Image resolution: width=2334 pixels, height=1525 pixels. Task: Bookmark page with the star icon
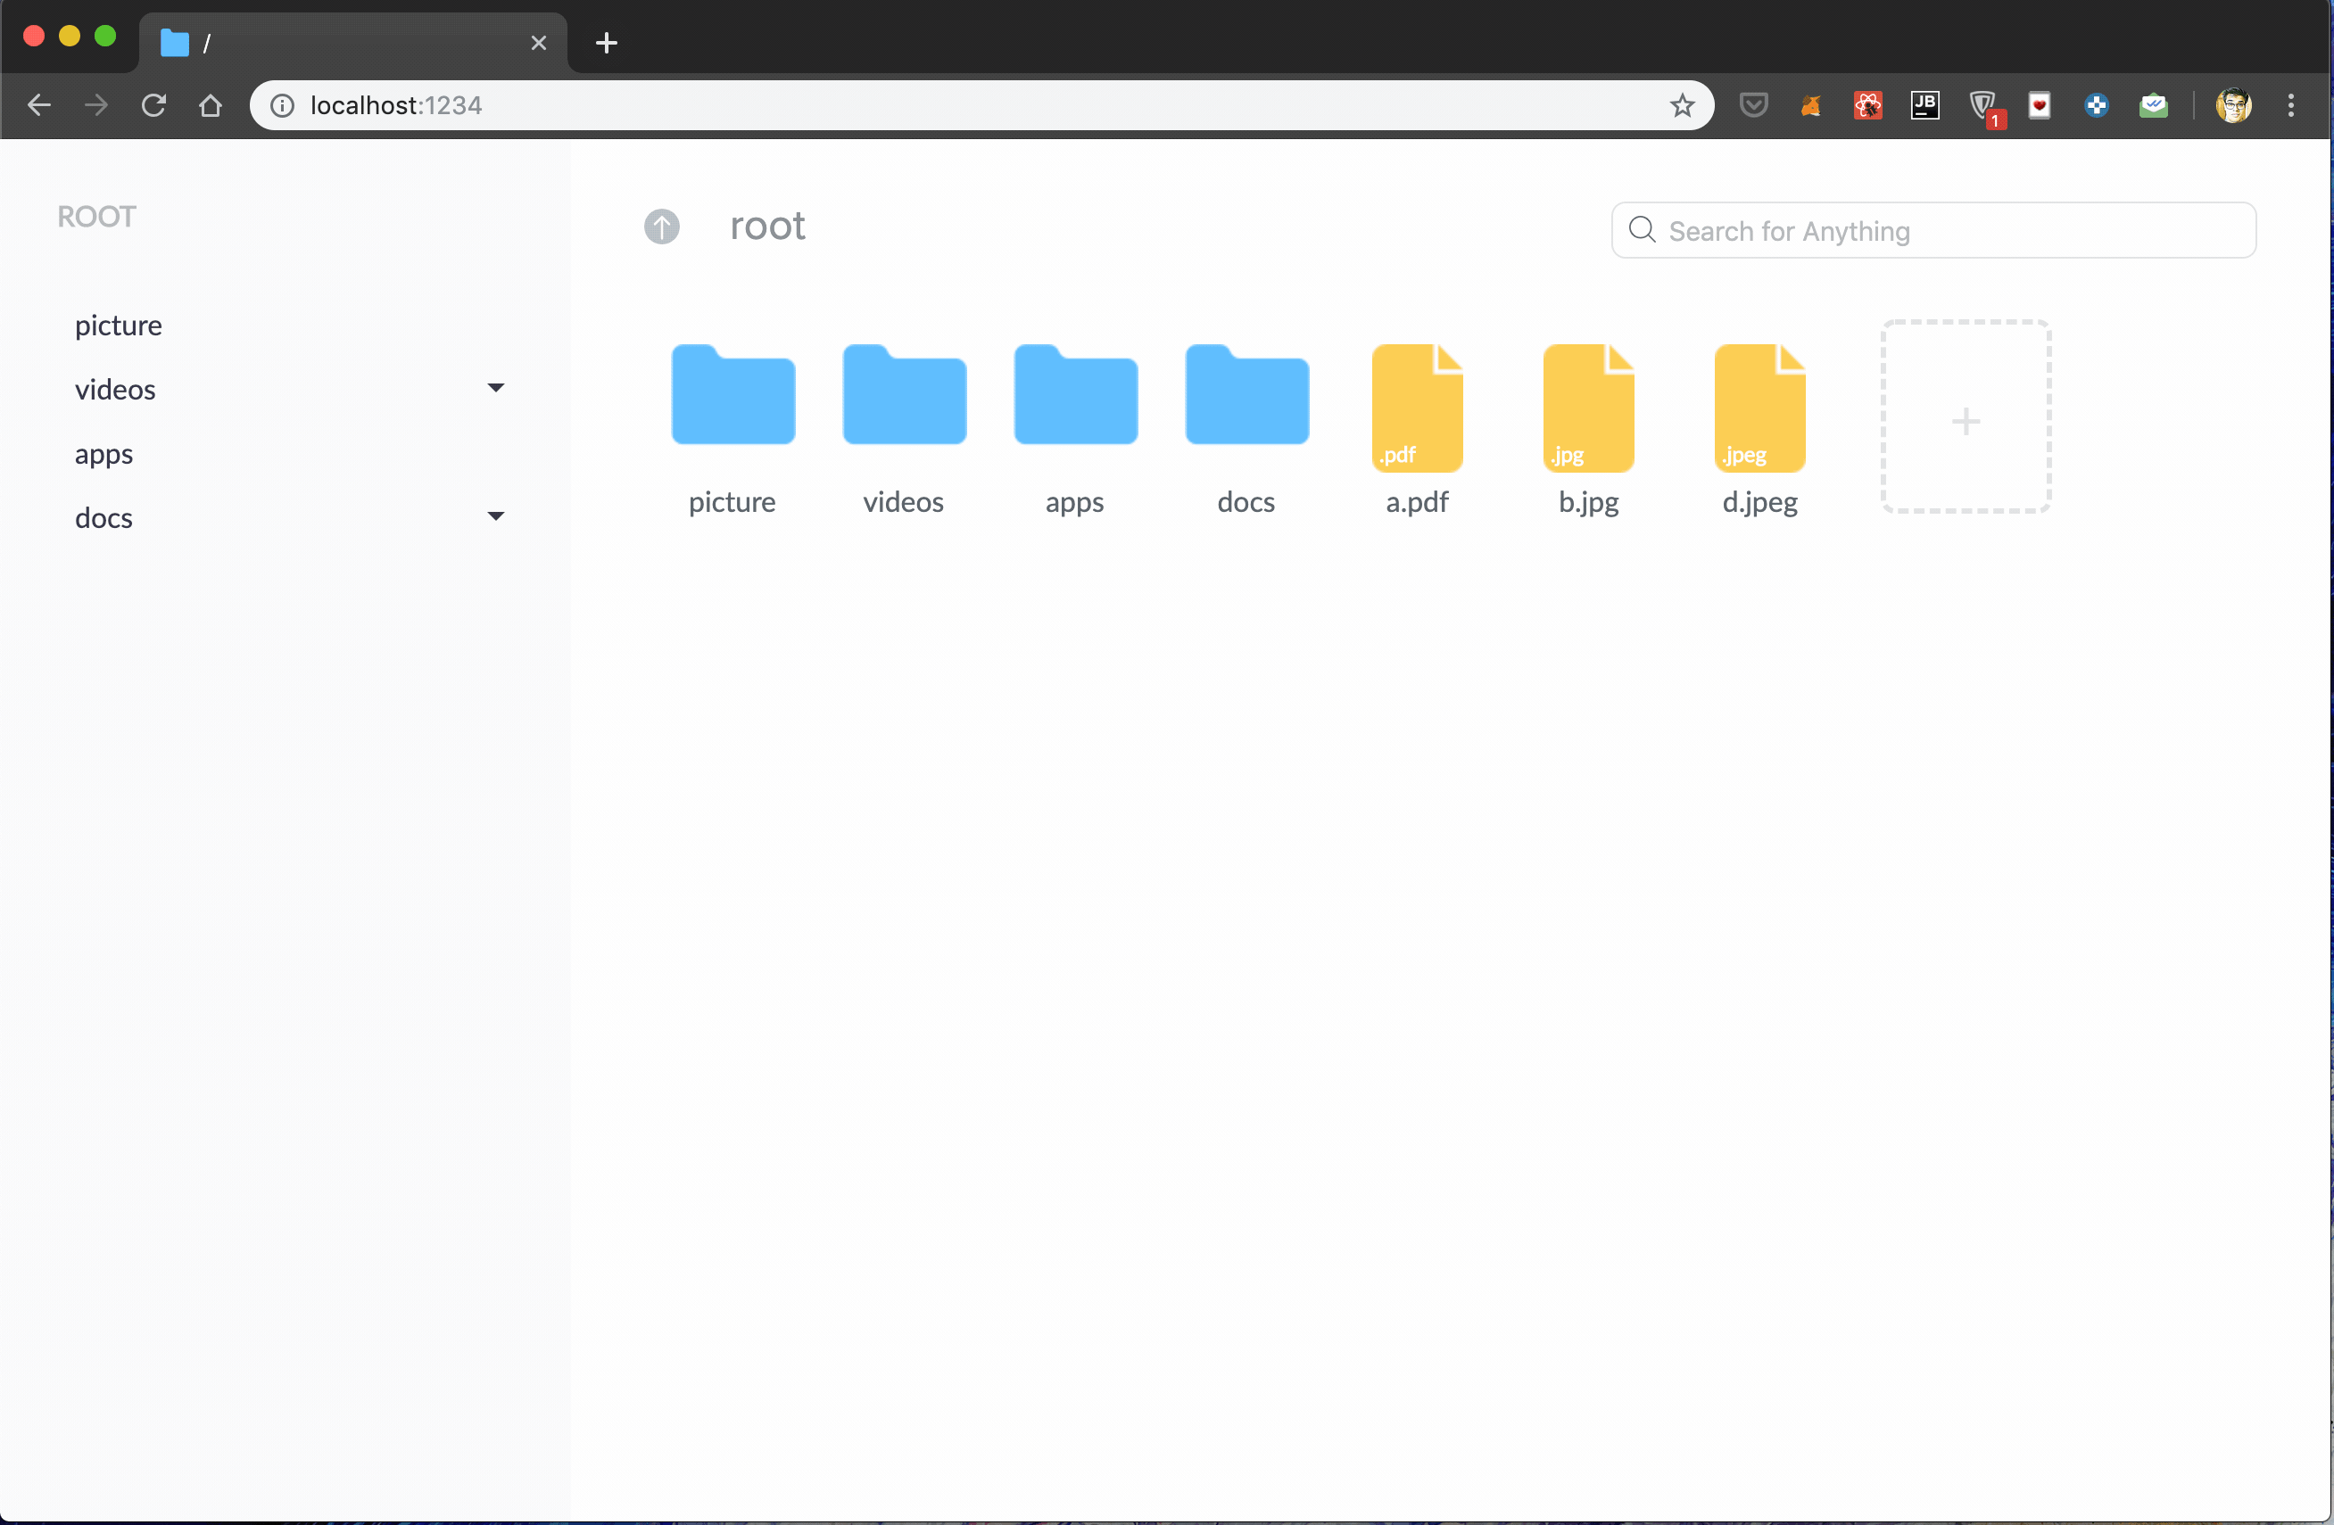coord(1682,106)
